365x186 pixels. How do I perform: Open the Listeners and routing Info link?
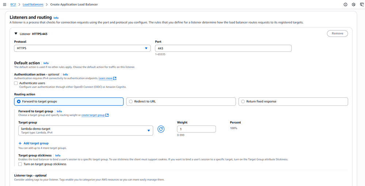click(x=56, y=18)
